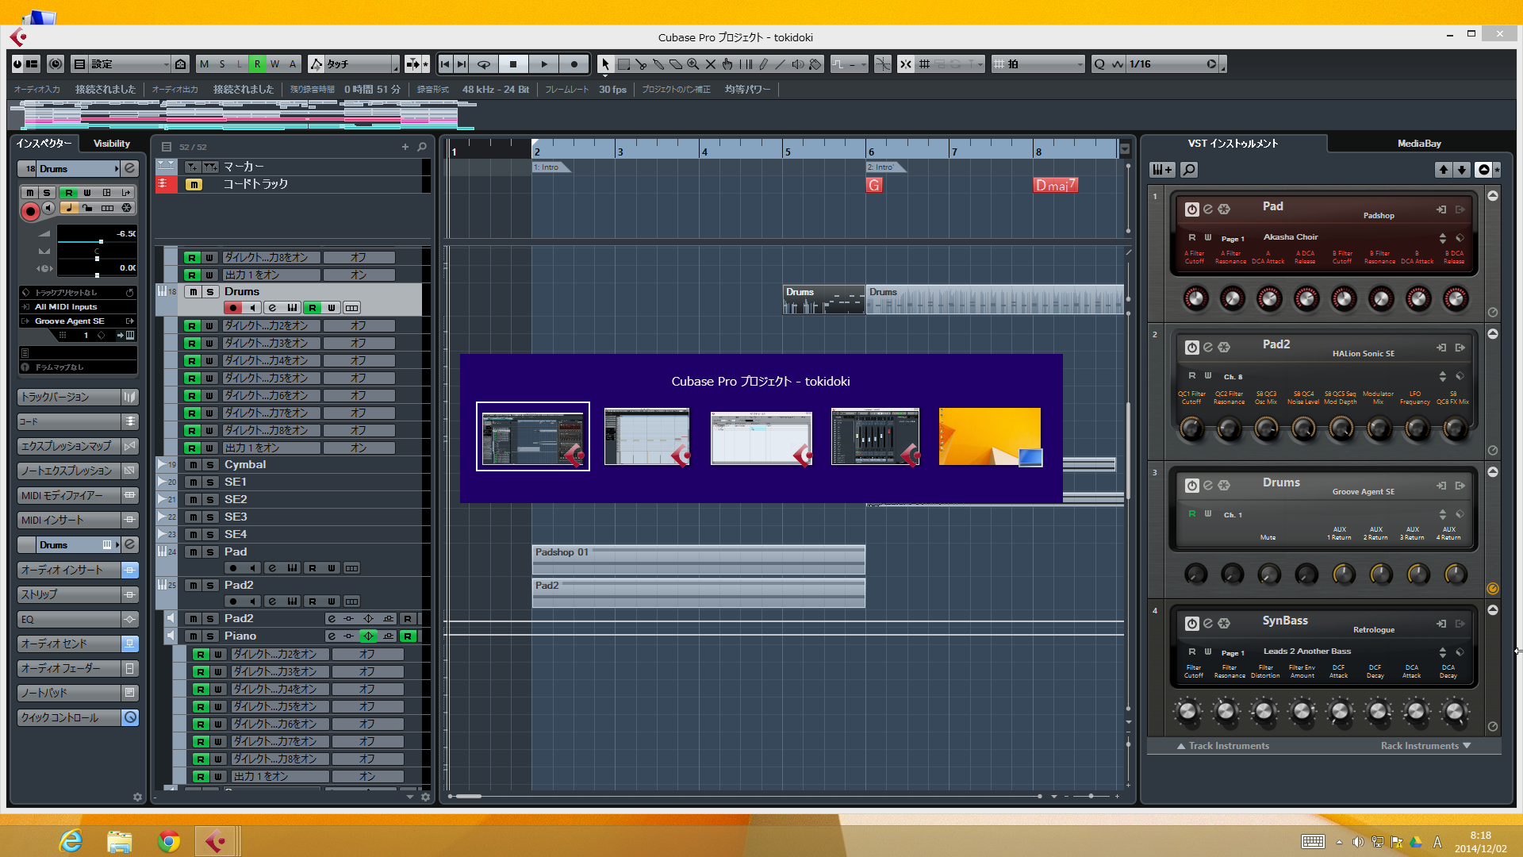Select the Draw pencil tool
Screen dimensions: 1523x857
(x=763, y=64)
